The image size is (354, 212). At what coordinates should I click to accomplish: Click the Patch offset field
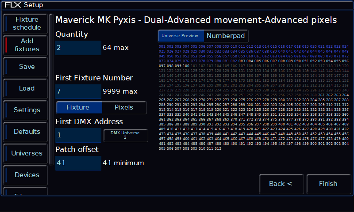pos(78,163)
